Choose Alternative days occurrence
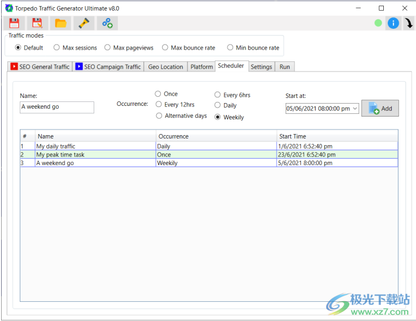 [x=181, y=116]
